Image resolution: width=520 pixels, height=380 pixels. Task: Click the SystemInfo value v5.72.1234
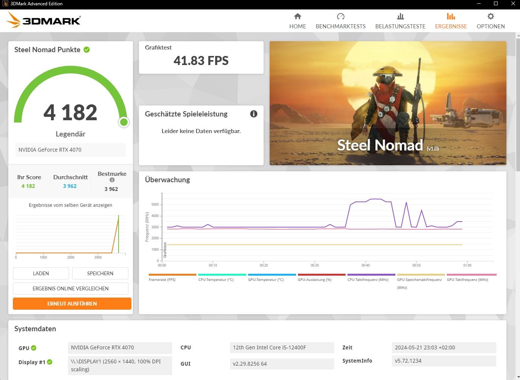pyautogui.click(x=444, y=361)
